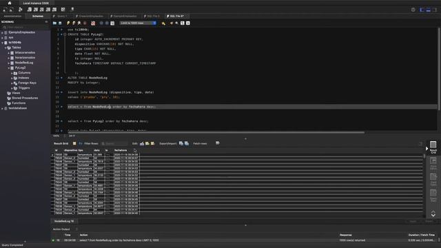This screenshot has height=248, width=441.
Task: Rollback the transaction icon
Action: pyautogui.click(x=107, y=23)
